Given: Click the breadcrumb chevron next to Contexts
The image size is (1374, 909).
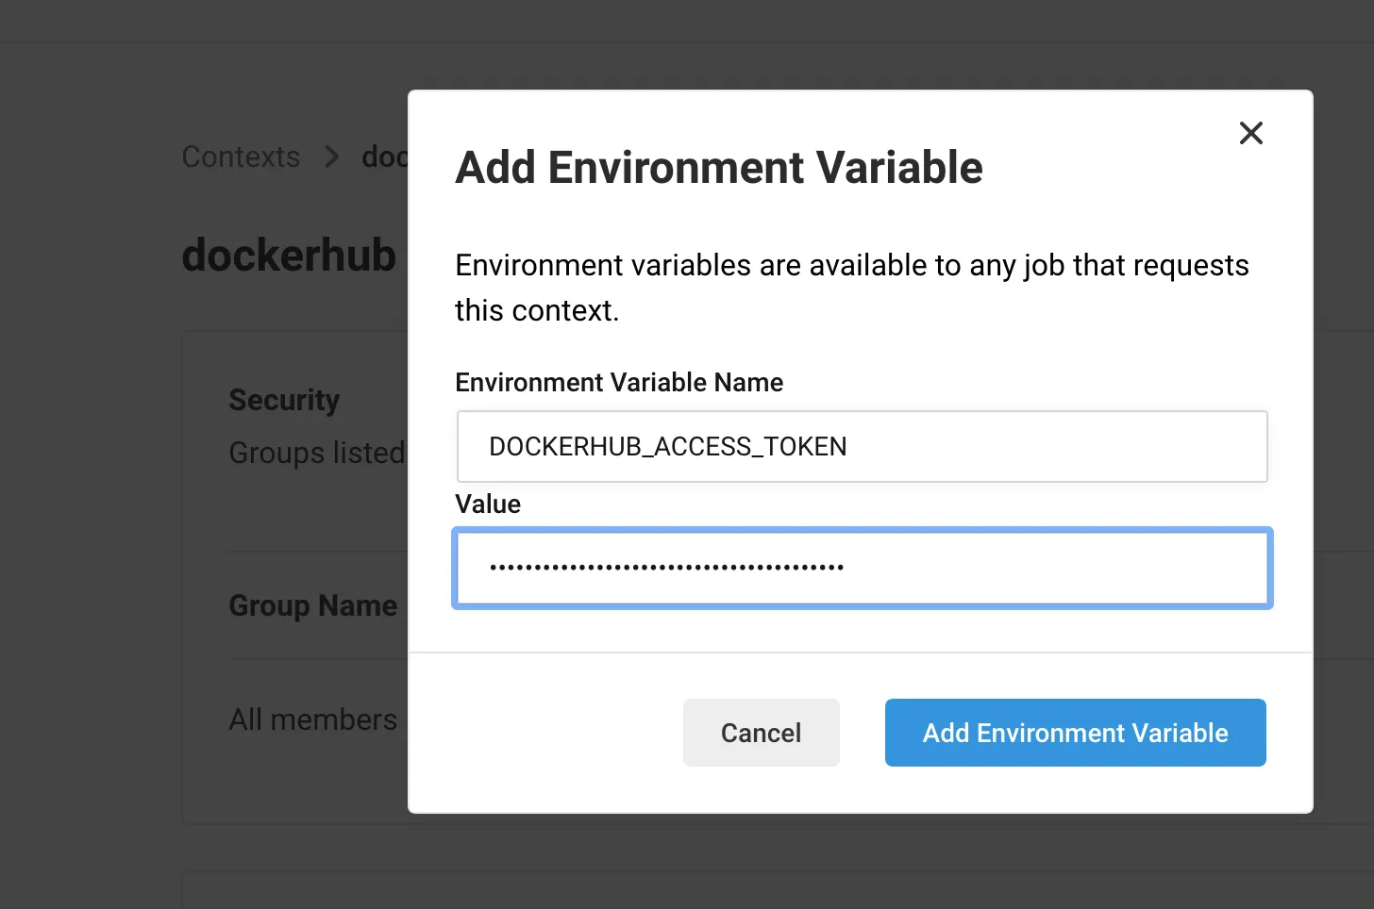Looking at the screenshot, I should tap(332, 157).
